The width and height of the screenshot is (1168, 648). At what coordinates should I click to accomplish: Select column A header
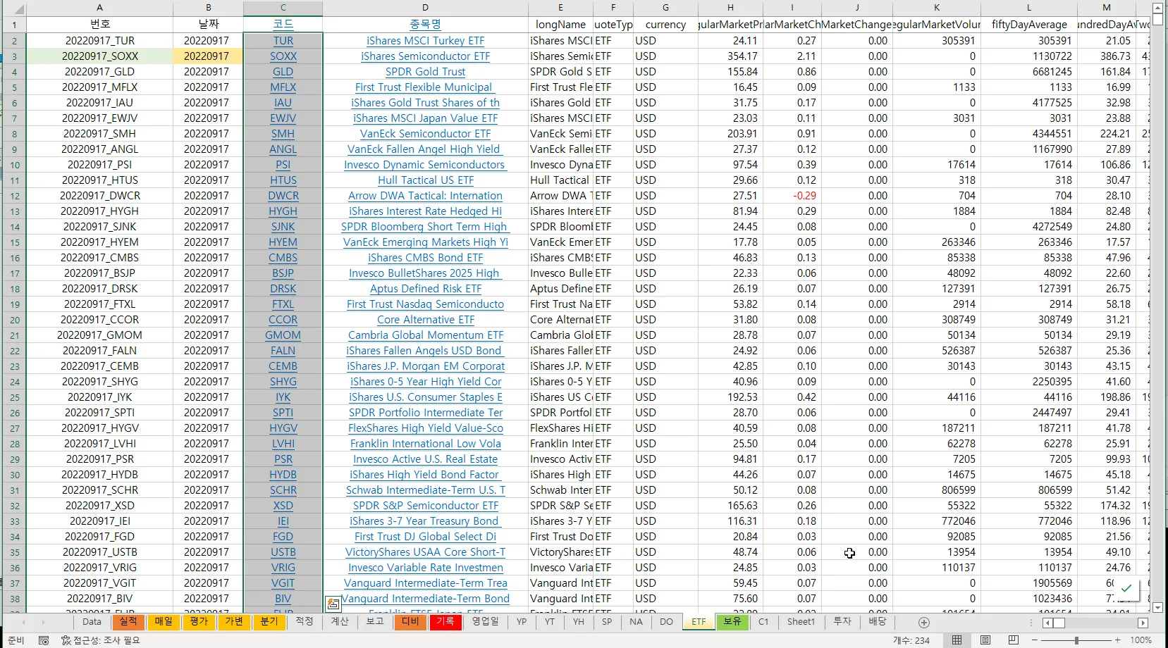tap(99, 8)
